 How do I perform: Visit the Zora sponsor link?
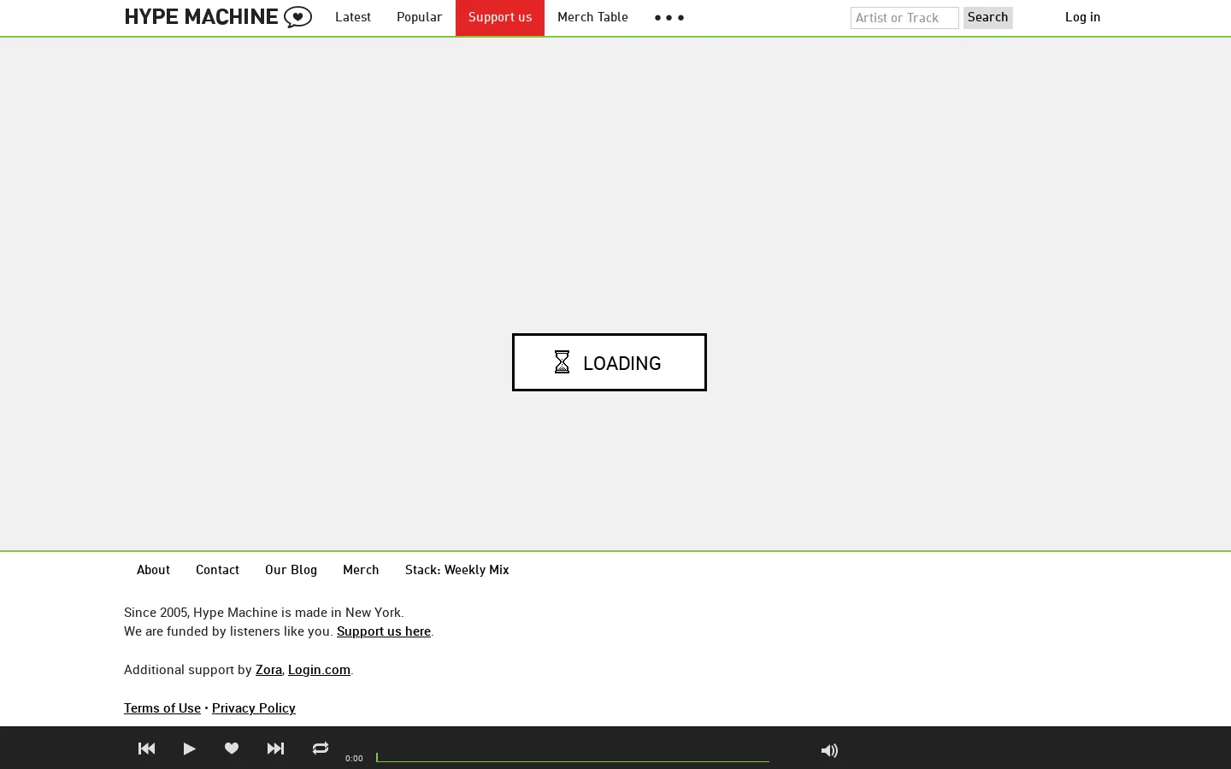tap(268, 670)
